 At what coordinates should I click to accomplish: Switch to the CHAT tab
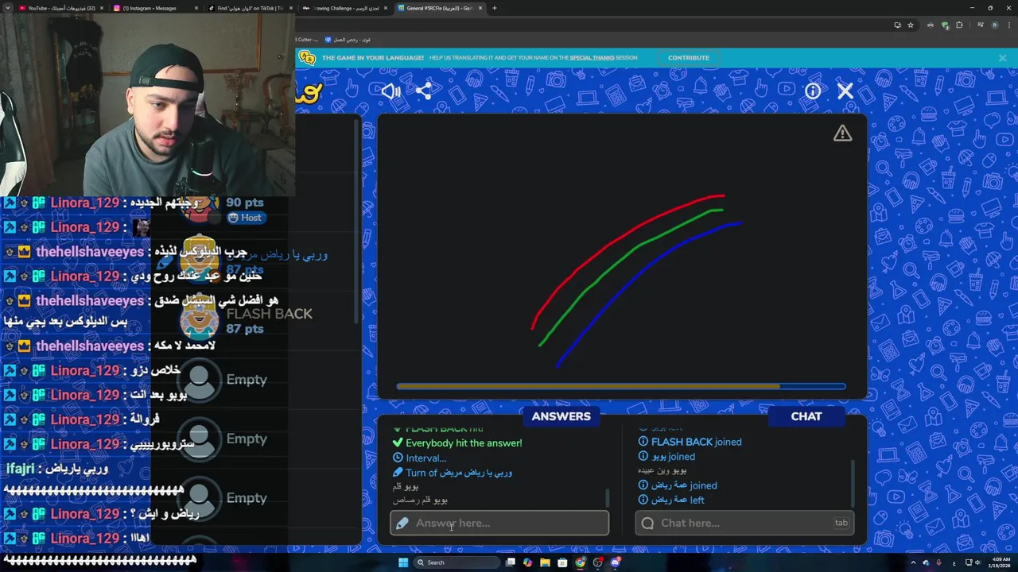tap(806, 416)
